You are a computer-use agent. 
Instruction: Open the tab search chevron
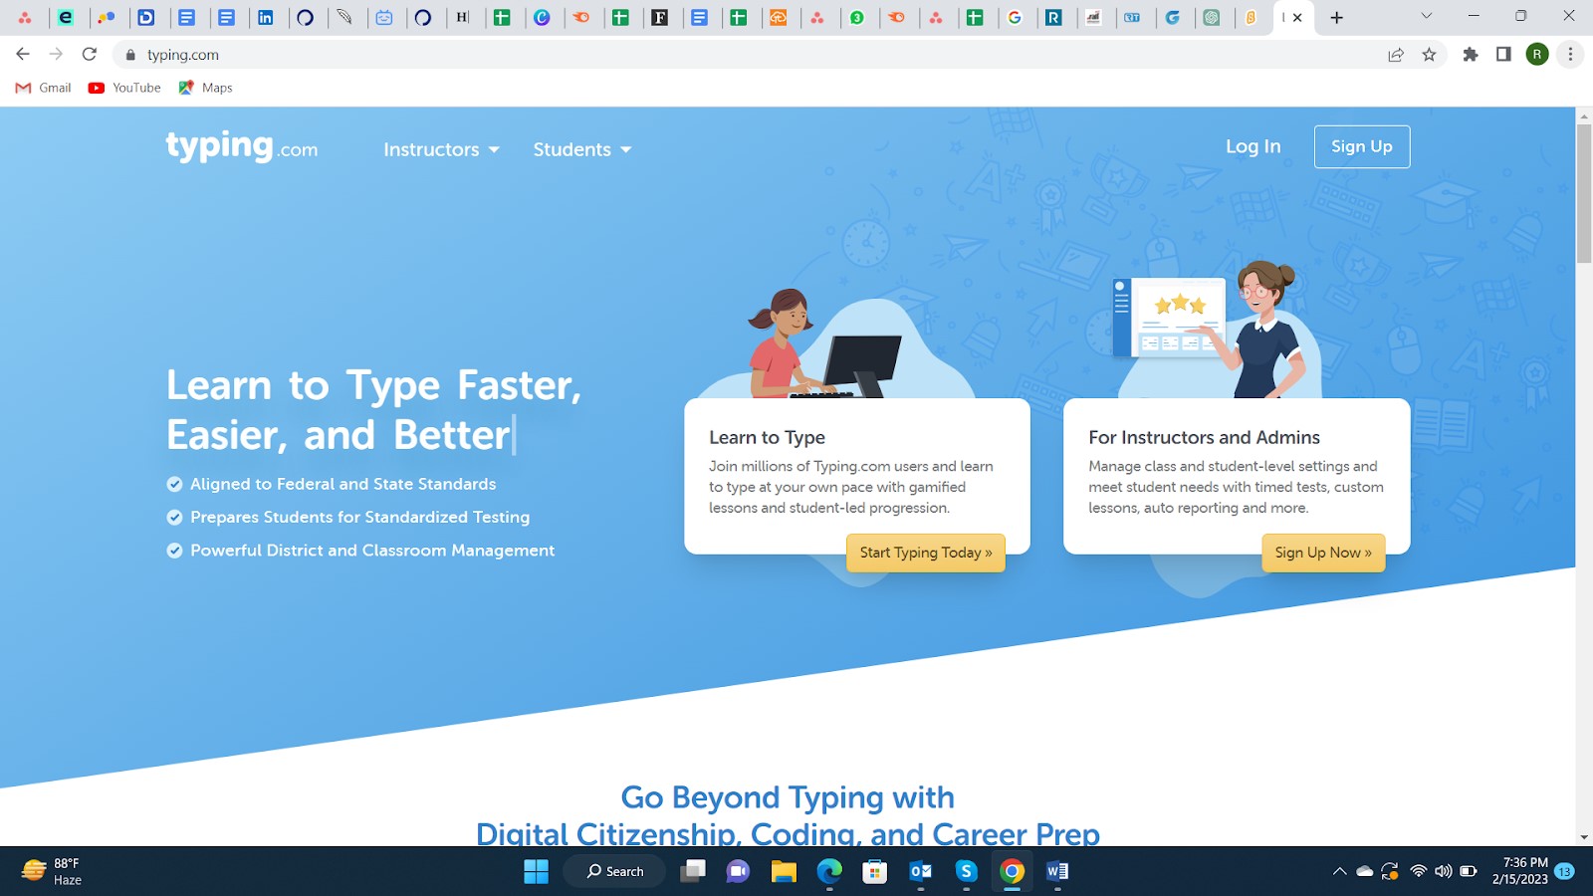tap(1426, 17)
